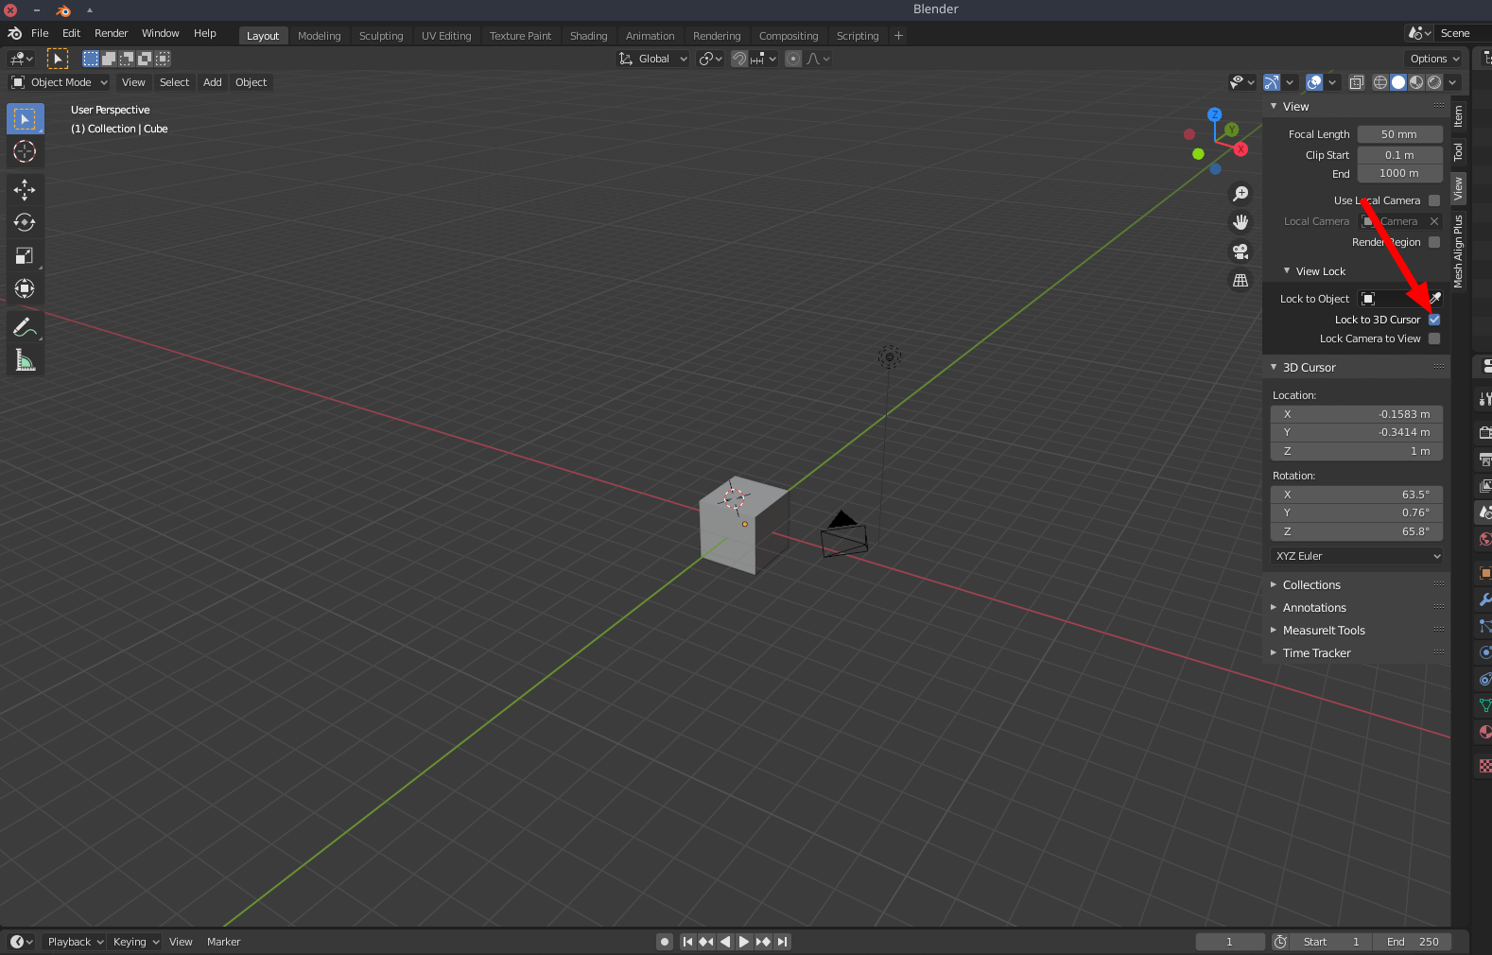Switch to solid viewport shading
1492x955 pixels.
[x=1398, y=82]
